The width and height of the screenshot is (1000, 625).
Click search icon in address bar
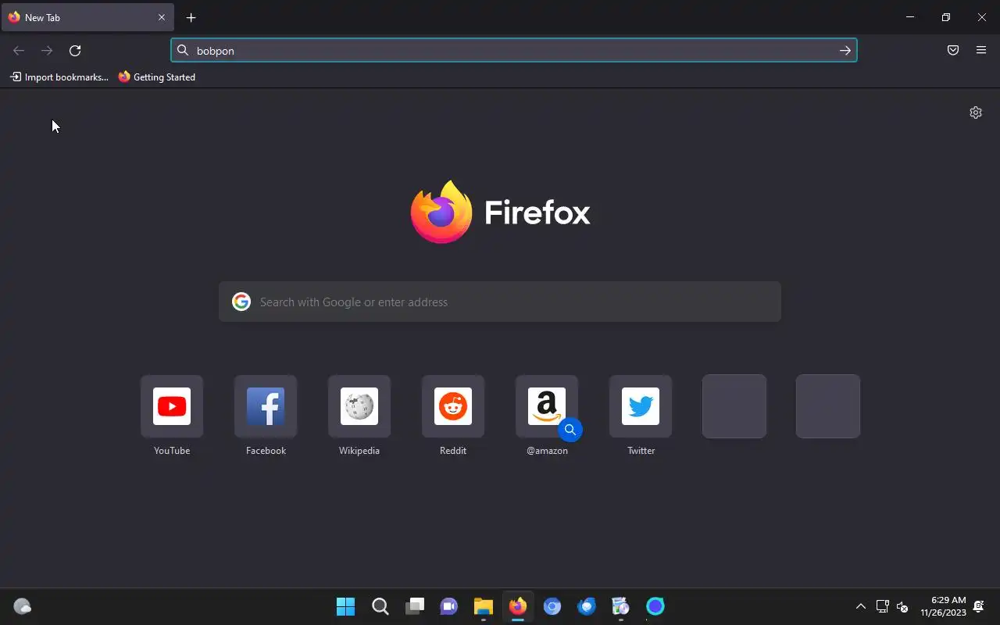tap(183, 51)
